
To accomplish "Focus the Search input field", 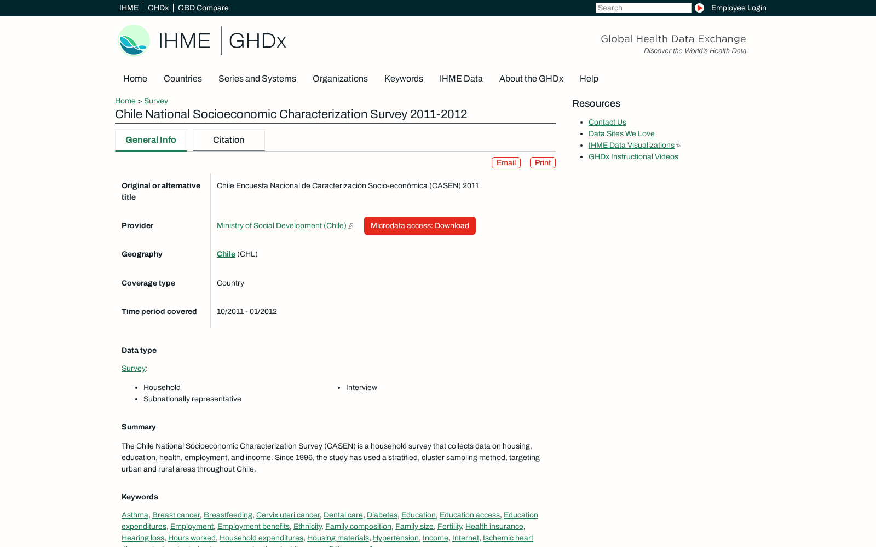I will click(x=643, y=8).
